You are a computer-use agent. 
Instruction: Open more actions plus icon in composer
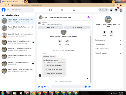39,87
